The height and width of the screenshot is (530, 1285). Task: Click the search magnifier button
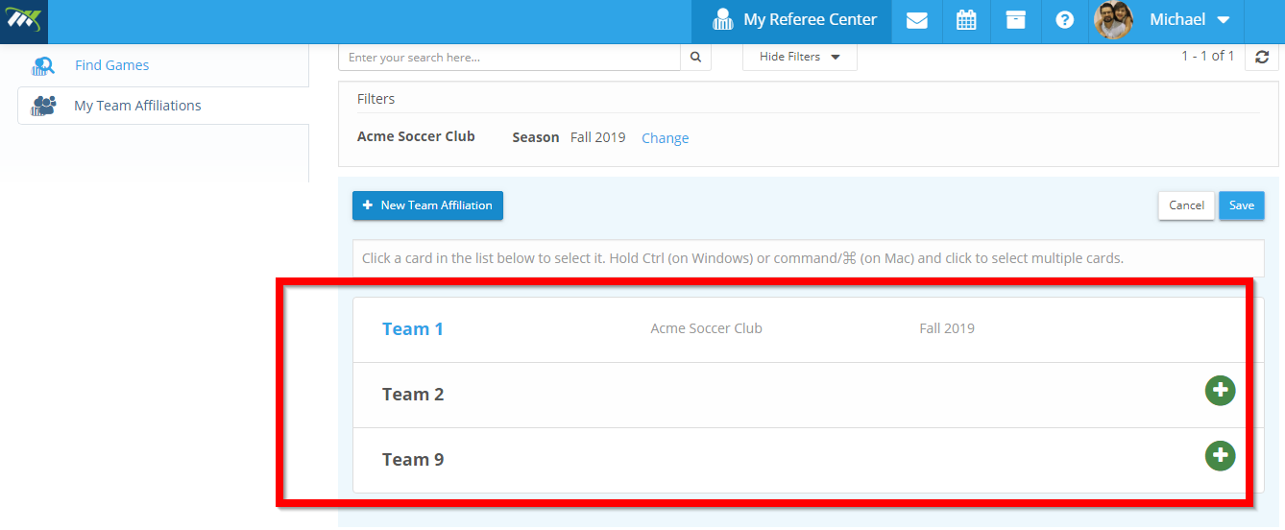[696, 58]
